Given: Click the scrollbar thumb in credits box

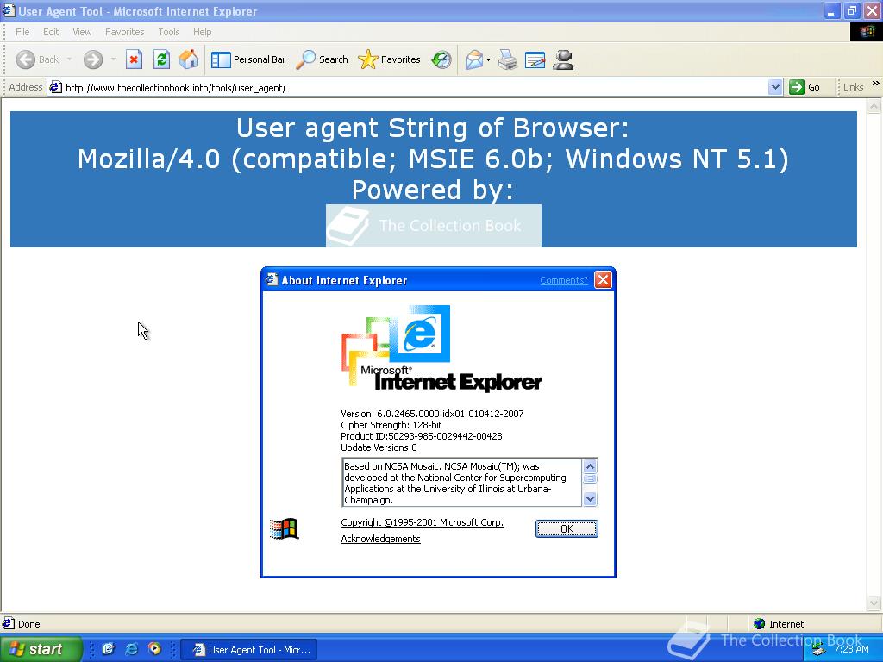Looking at the screenshot, I should 590,479.
